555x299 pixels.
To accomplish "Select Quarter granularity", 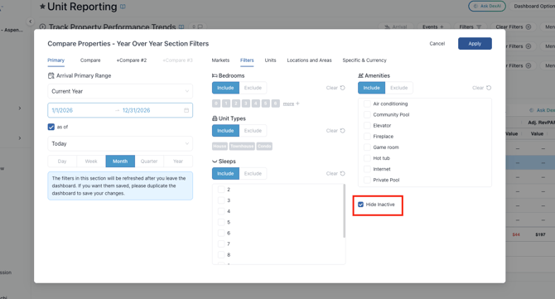I will click(149, 161).
